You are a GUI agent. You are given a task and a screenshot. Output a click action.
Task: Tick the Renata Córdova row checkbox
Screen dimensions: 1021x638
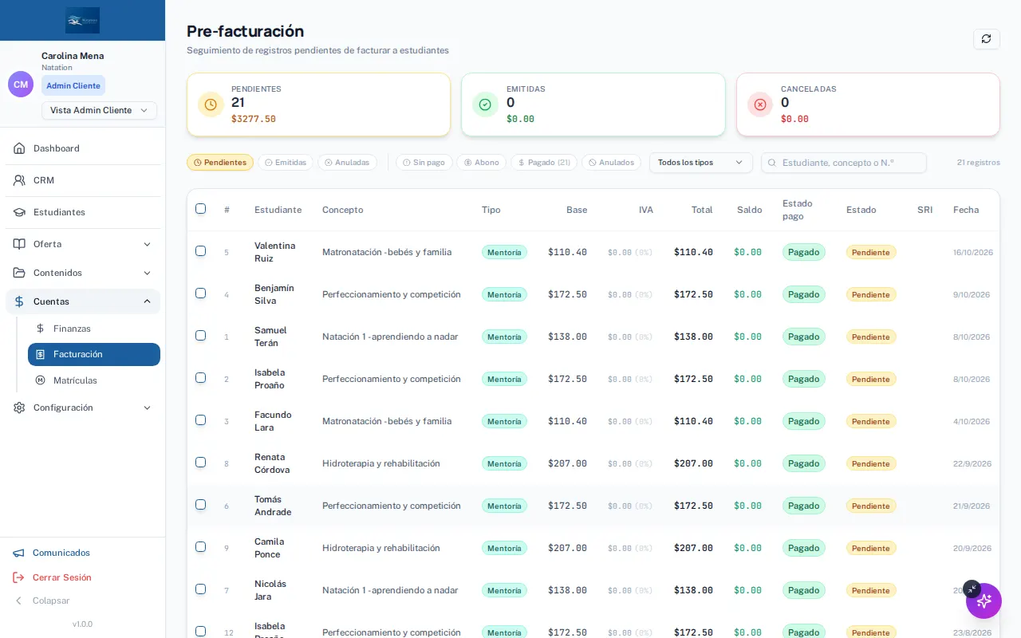(x=201, y=463)
